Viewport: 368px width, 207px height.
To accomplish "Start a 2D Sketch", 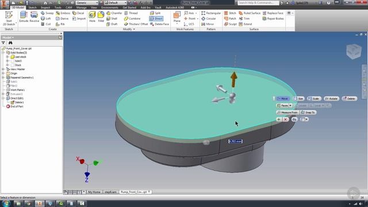I will pyautogui.click(x=9, y=18).
